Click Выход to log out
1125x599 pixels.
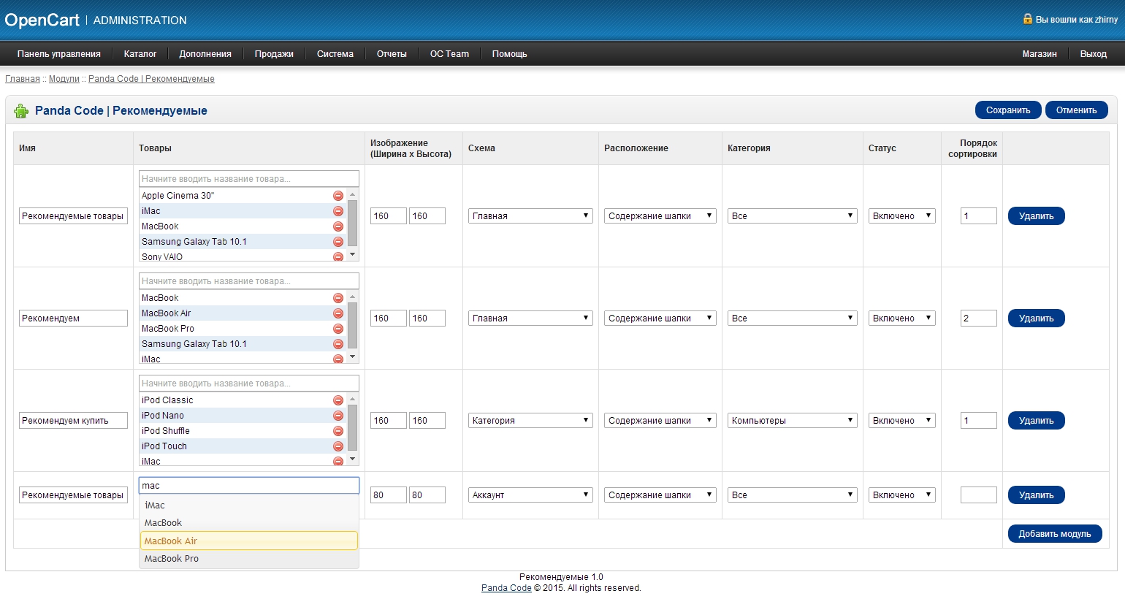coord(1094,54)
